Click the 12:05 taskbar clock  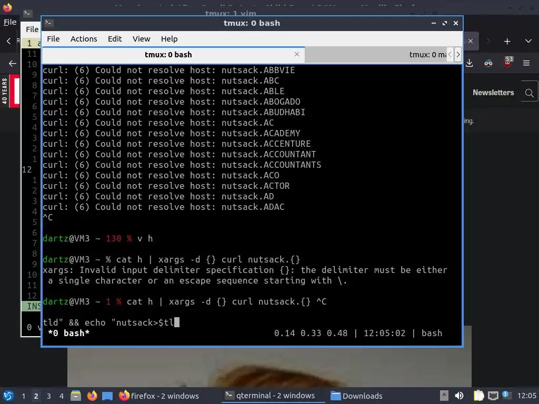526,396
